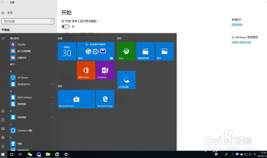The image size is (267, 158).
Task: Open Settings gear icon on the taskbar
Action: tap(66, 155)
